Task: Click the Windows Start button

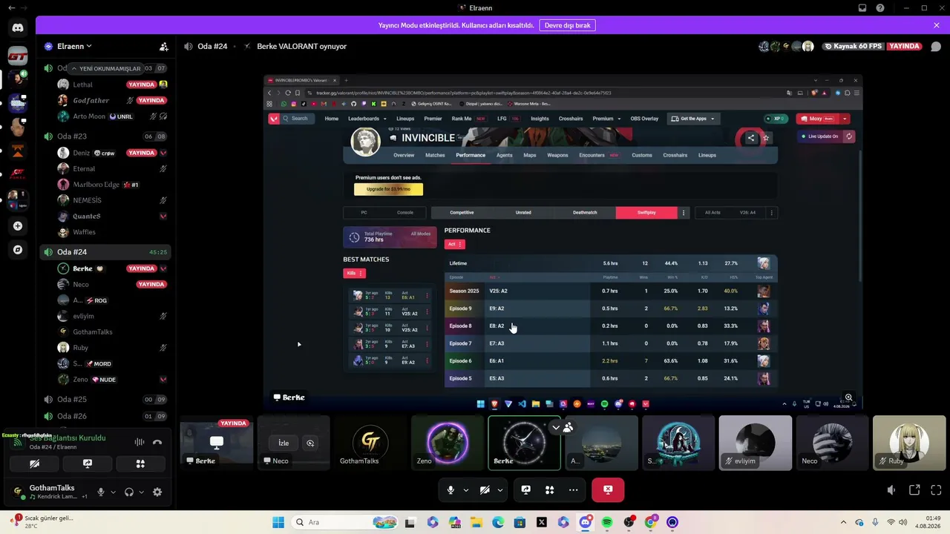Action: pyautogui.click(x=278, y=522)
